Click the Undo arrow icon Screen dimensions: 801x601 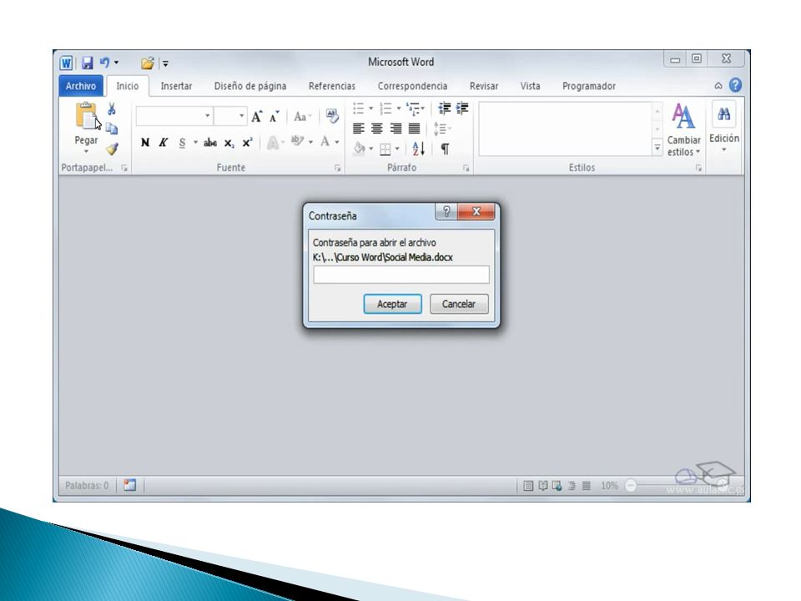(x=104, y=63)
